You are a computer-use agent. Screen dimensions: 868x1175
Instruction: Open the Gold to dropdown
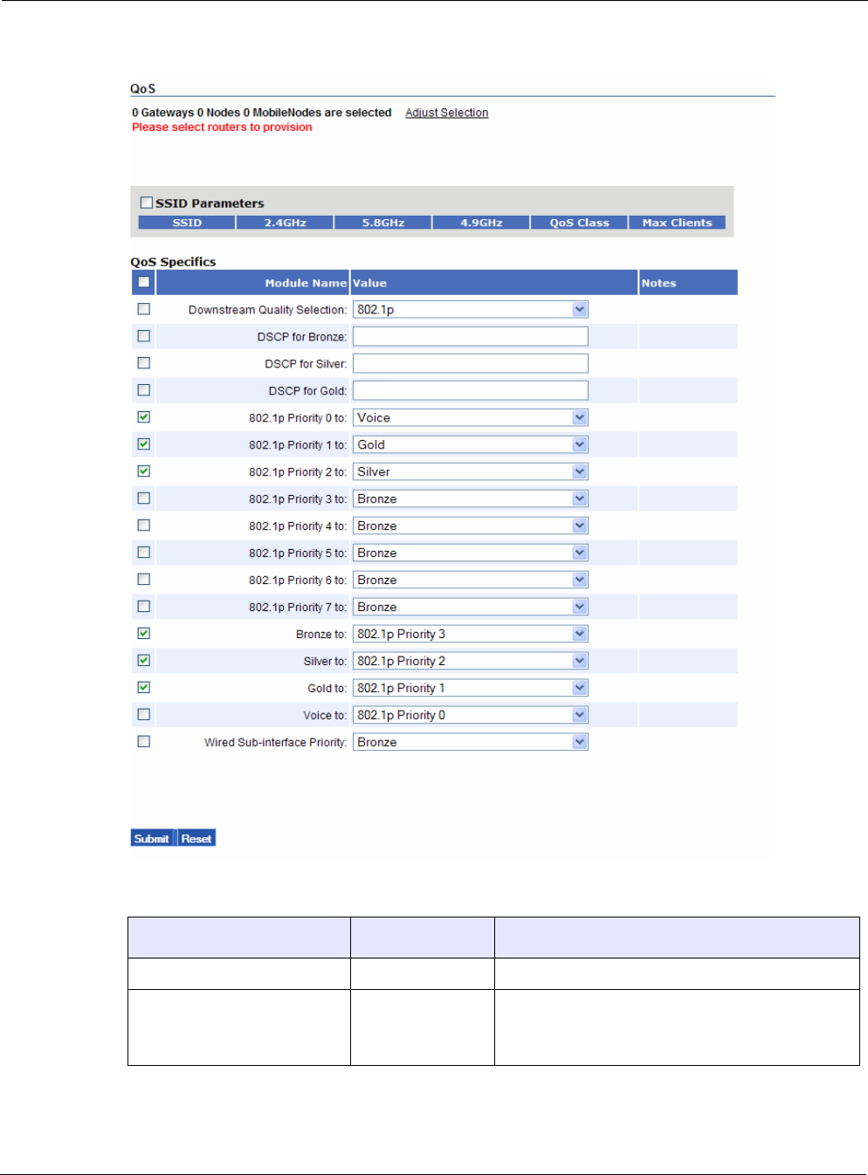coord(470,689)
